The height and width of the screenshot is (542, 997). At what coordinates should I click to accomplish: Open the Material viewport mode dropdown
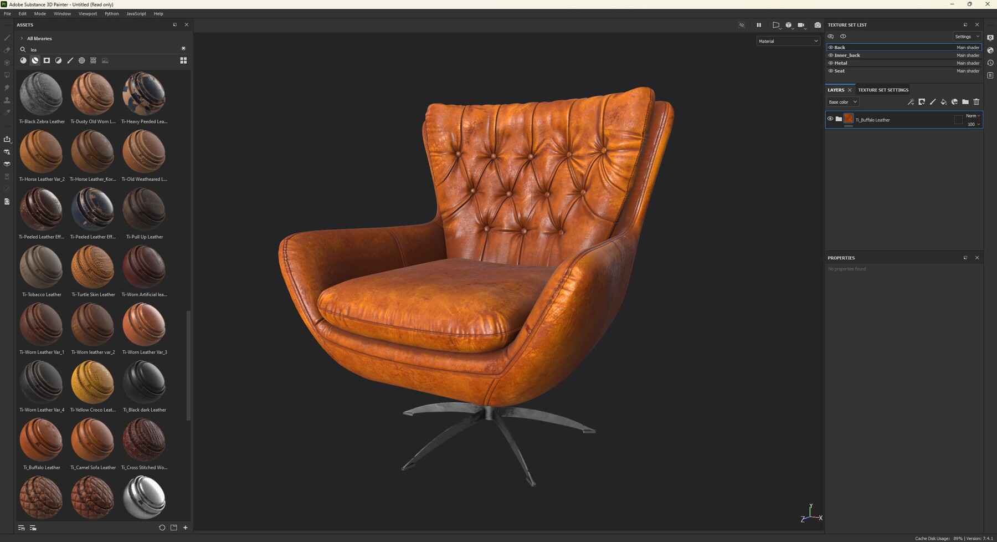coord(788,41)
